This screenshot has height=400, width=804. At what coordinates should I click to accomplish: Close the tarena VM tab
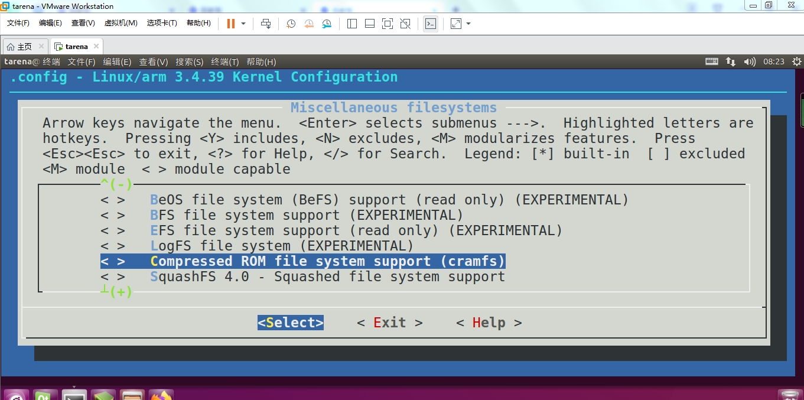pos(97,46)
